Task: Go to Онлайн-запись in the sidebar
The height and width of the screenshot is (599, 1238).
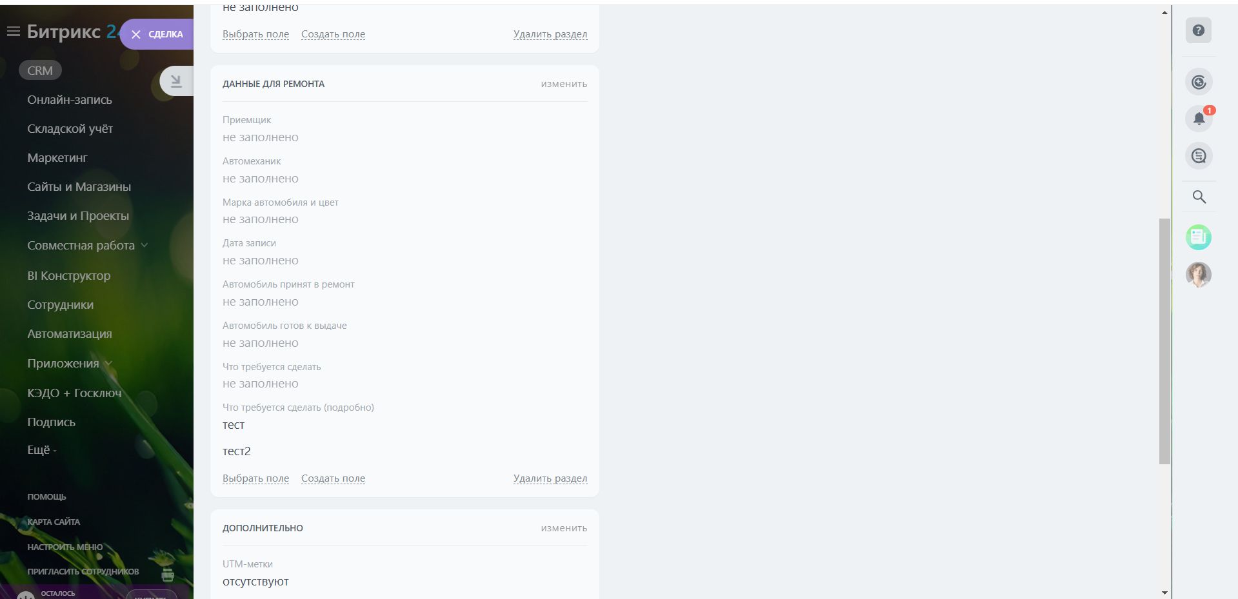Action: click(x=70, y=100)
